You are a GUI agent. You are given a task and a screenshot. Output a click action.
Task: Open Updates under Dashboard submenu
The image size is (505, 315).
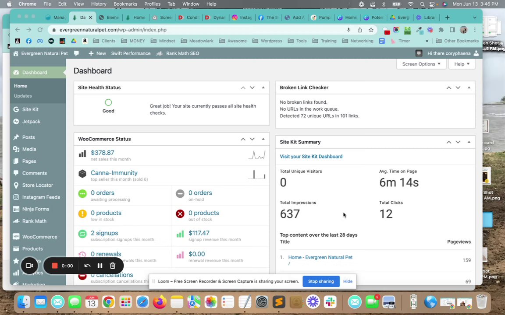click(x=23, y=96)
